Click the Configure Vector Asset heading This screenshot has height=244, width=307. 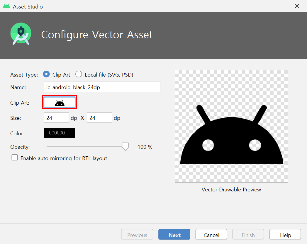pyautogui.click(x=97, y=35)
